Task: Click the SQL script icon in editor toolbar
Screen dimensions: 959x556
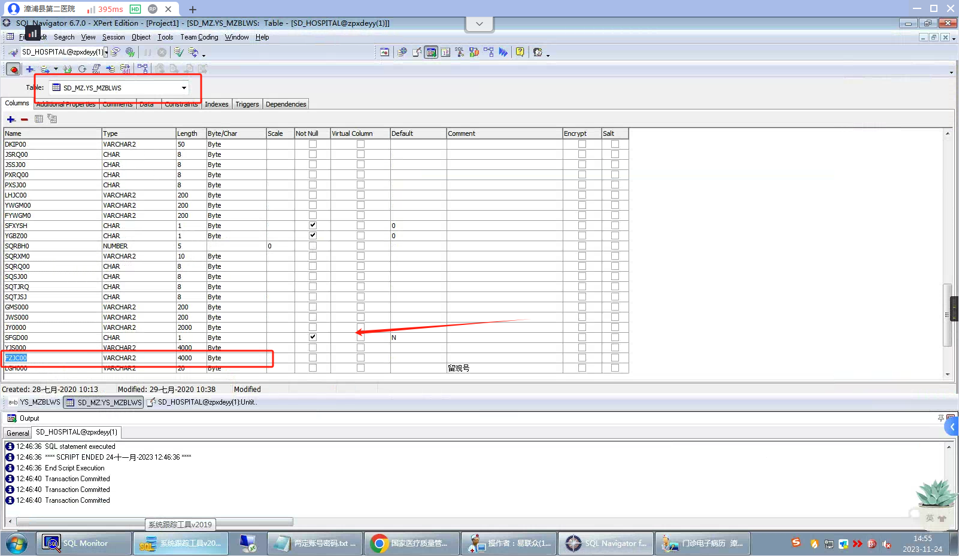Action: click(96, 69)
